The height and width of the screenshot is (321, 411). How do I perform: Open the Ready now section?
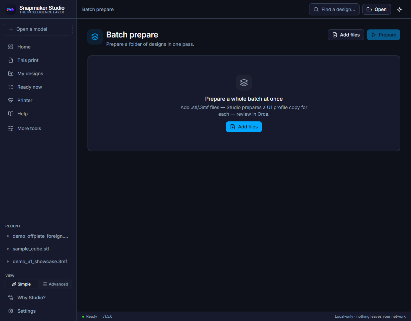[x=38, y=87]
